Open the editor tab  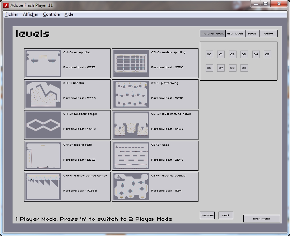pyautogui.click(x=268, y=34)
